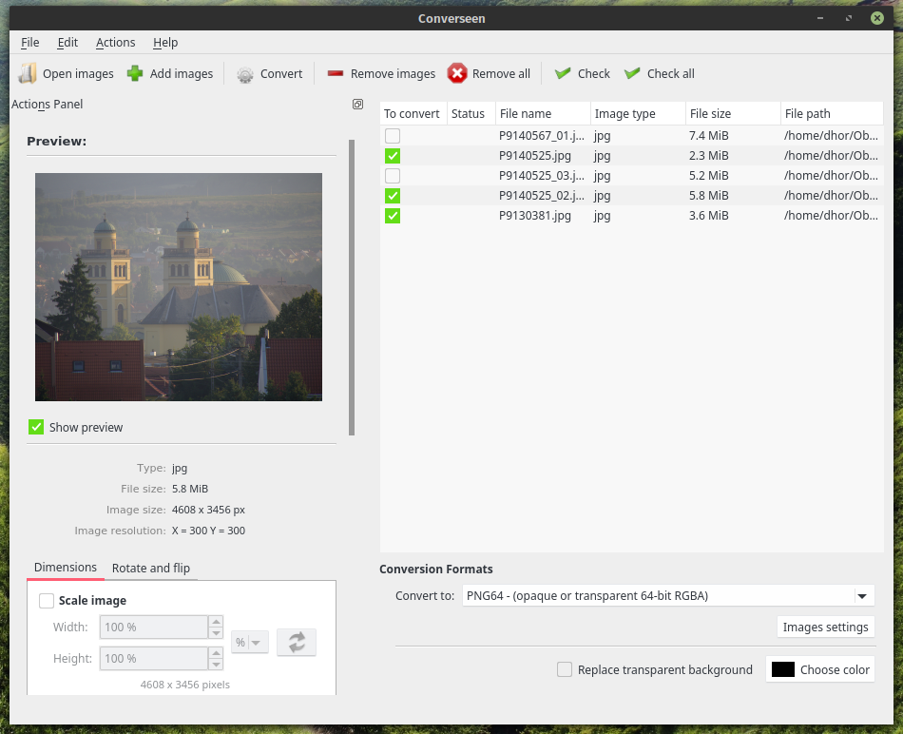Click the 3.6 MiB file size cell
903x734 pixels.
click(733, 216)
